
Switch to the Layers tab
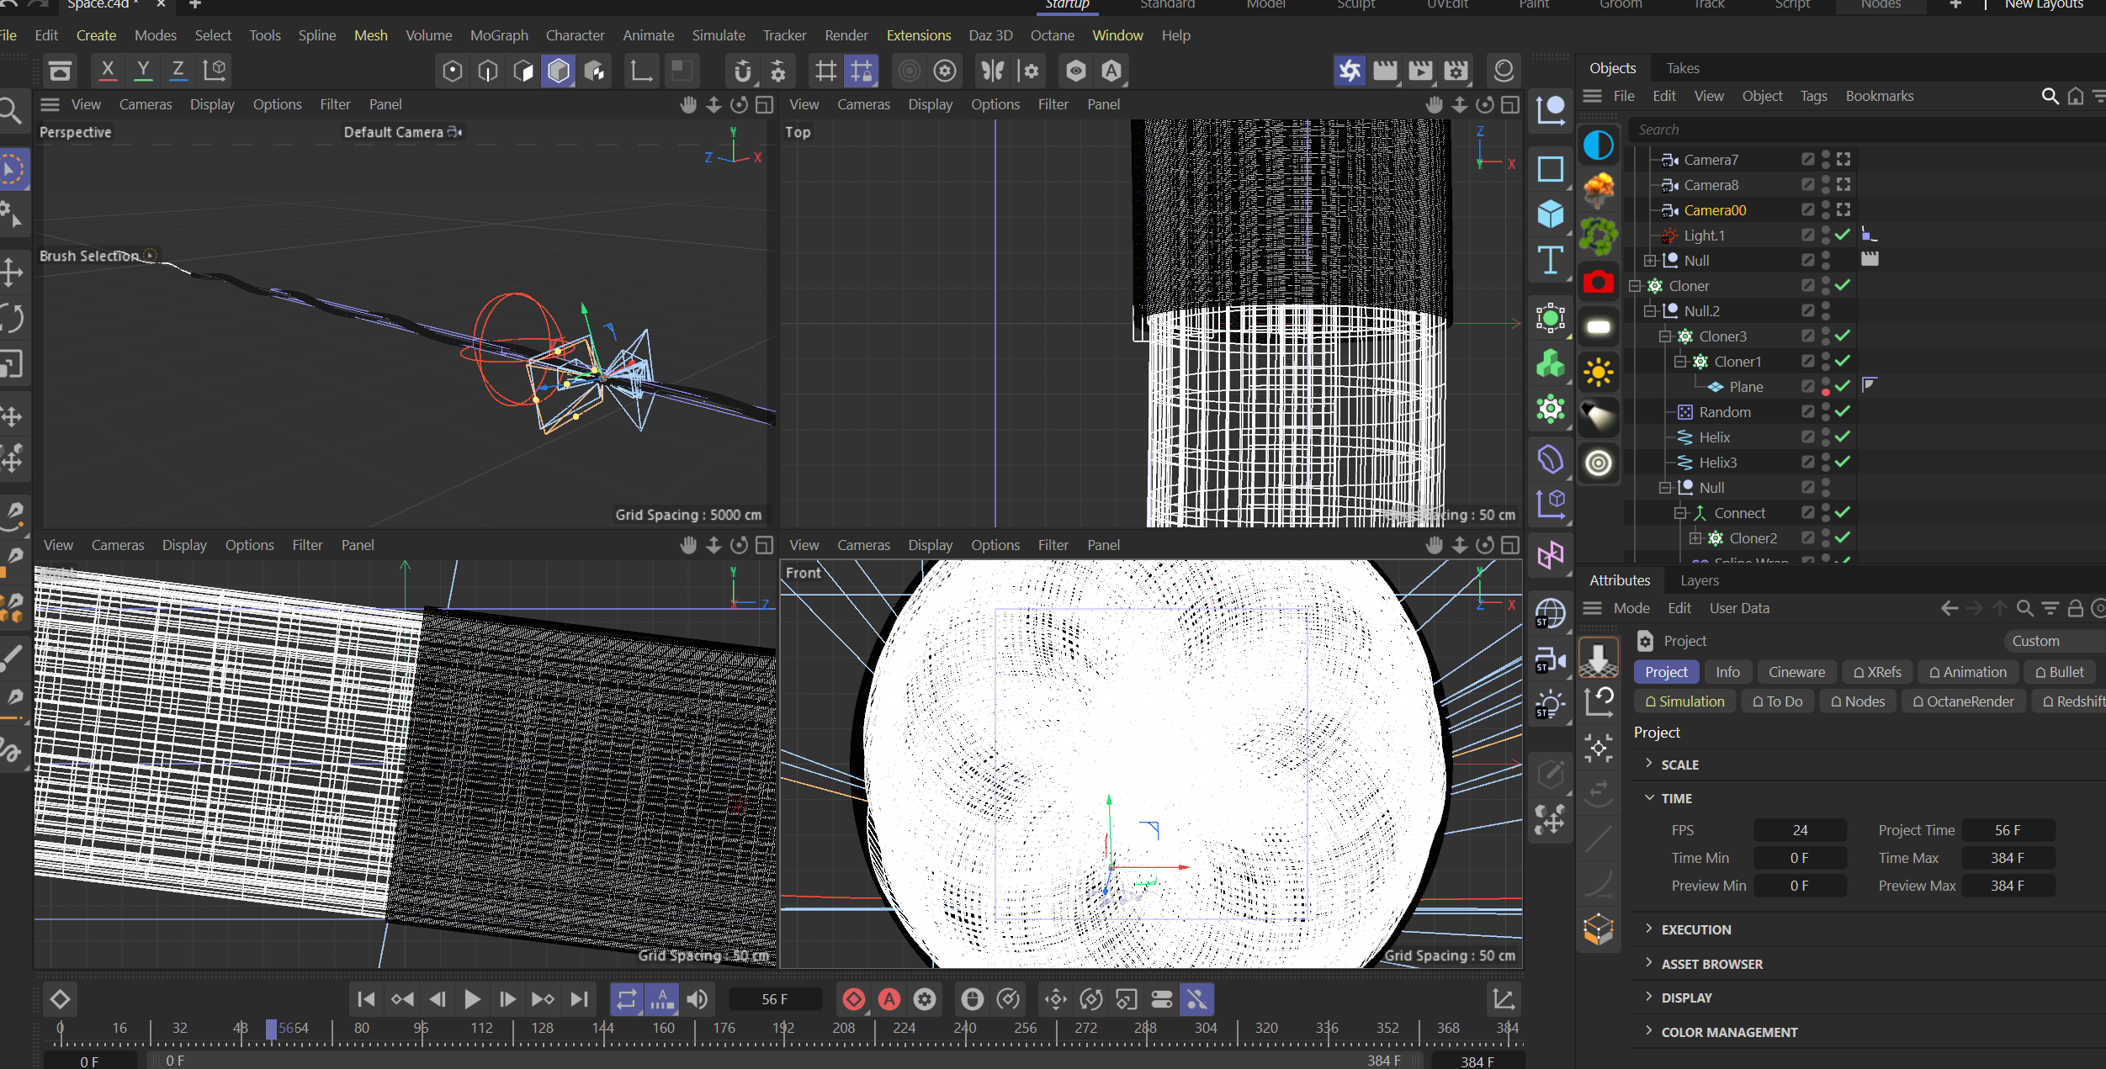(x=1699, y=579)
